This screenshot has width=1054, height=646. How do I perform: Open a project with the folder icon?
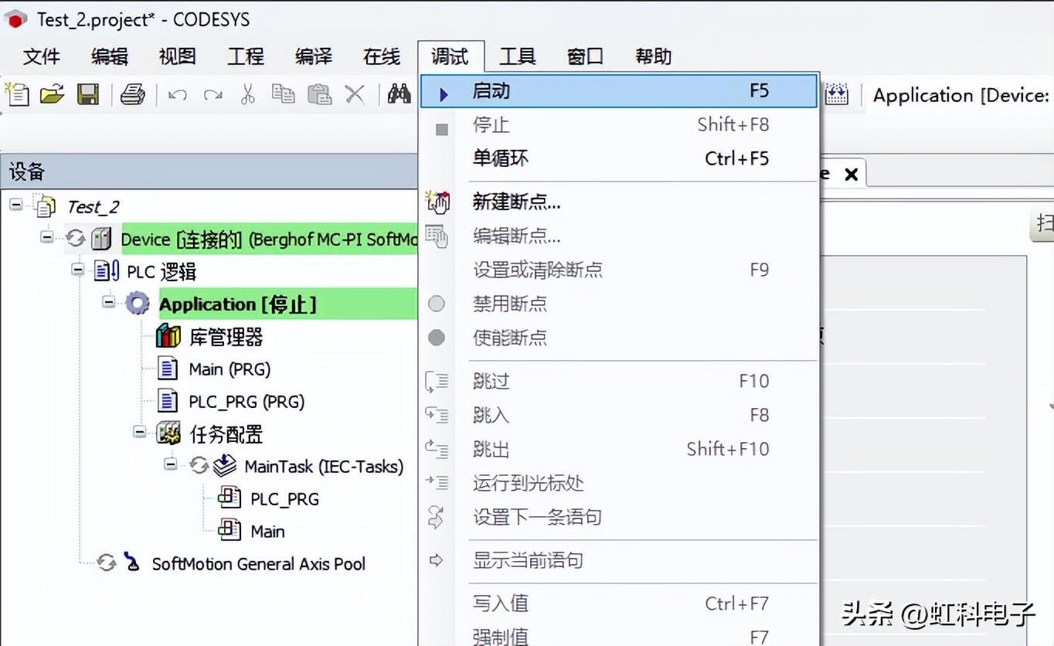click(52, 94)
